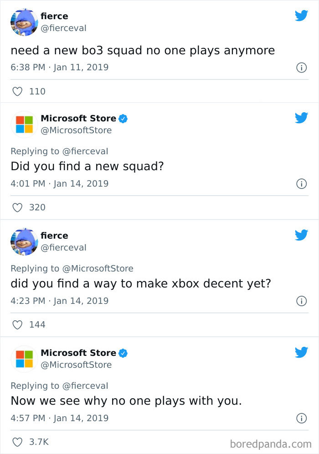This screenshot has height=454, width=319.
Task: Click the Twitter bird on the last tweet
Action: (301, 353)
